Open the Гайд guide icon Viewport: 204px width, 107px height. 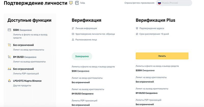click(x=77, y=3)
